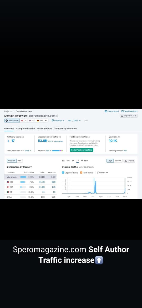Click the Backlinks info icon

119,137
